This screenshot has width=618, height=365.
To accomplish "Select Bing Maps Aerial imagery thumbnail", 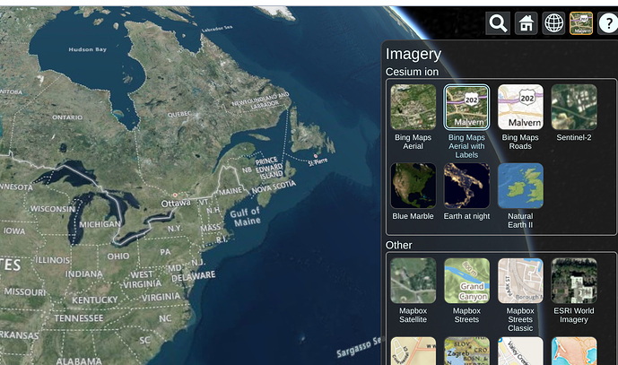I will click(413, 107).
